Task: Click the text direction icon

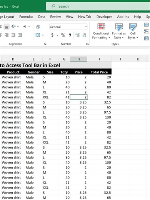Action: coord(24,27)
